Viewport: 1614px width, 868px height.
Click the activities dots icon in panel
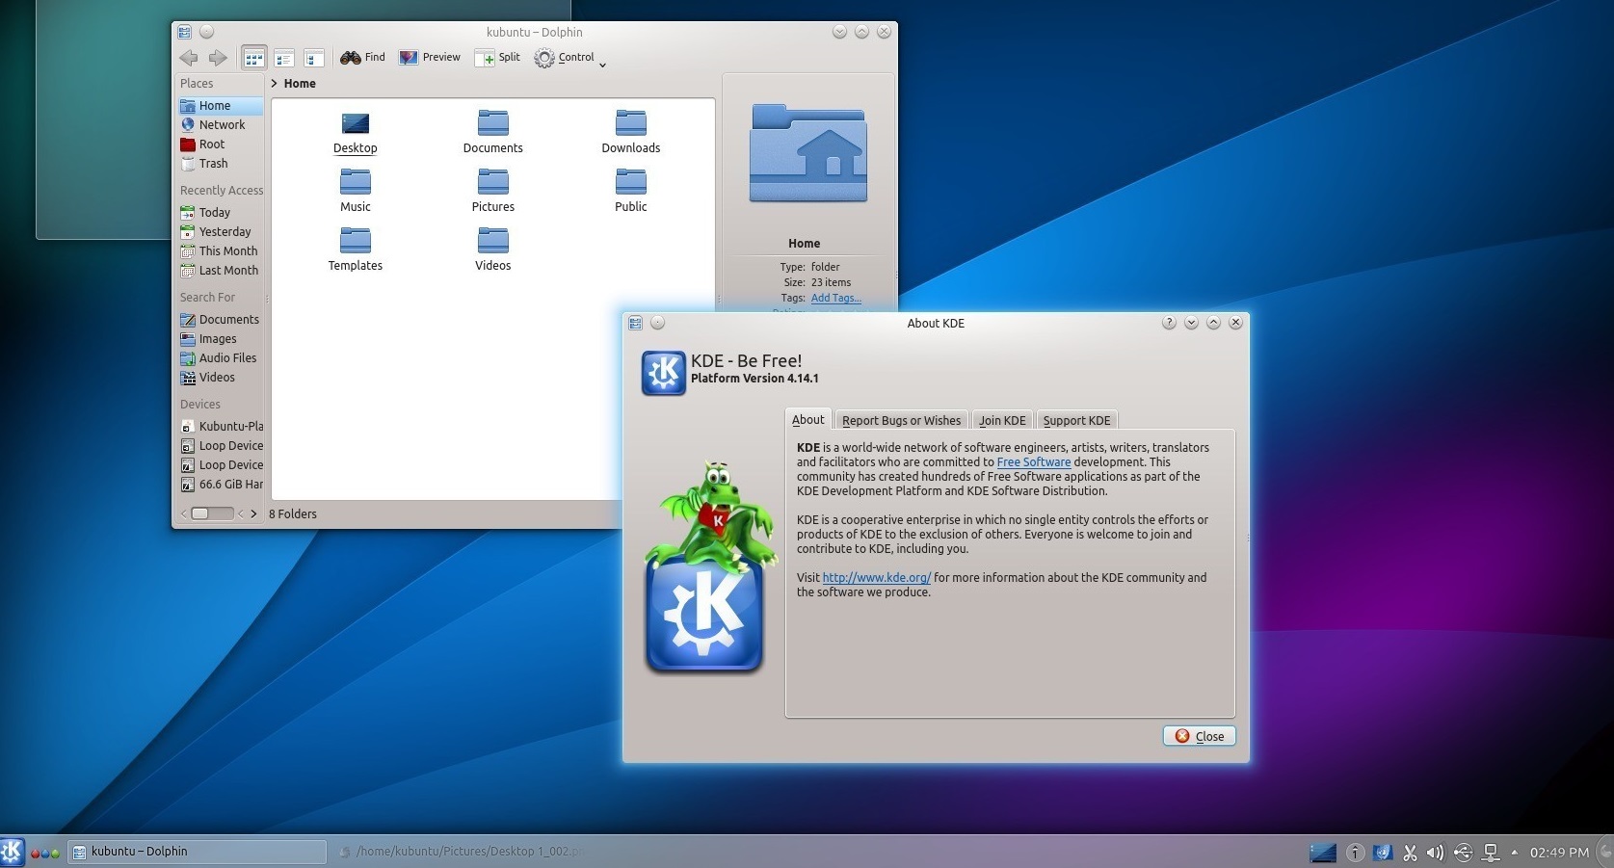coord(45,853)
